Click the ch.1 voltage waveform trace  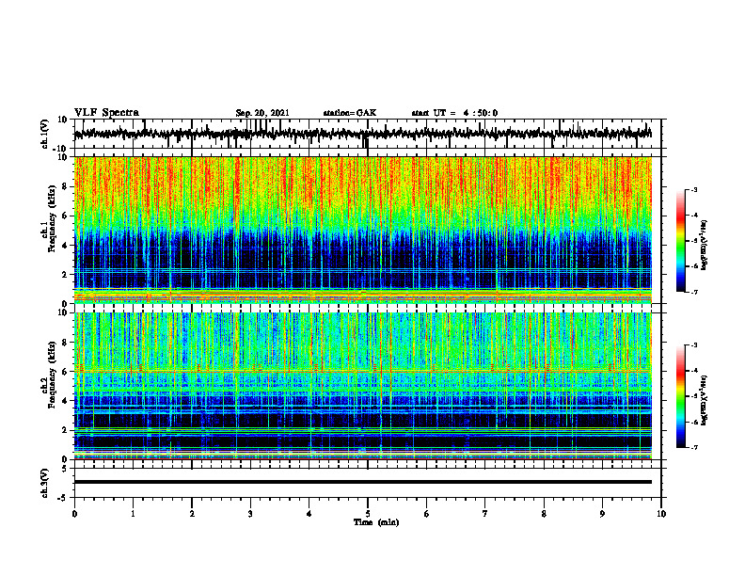362,134
